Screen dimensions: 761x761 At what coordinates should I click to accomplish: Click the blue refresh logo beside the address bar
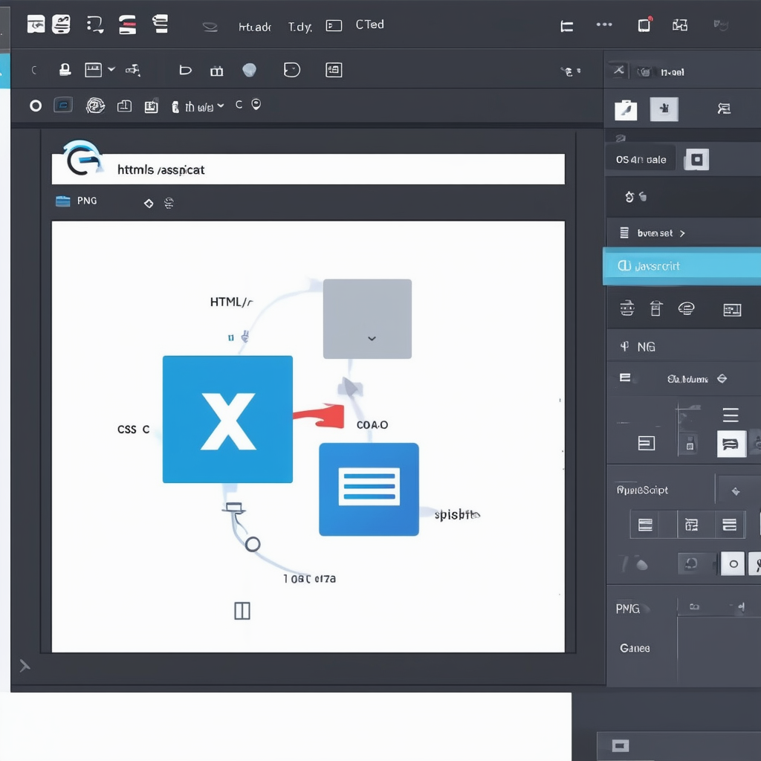(82, 158)
